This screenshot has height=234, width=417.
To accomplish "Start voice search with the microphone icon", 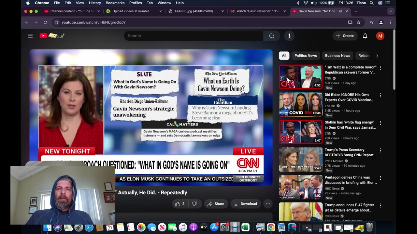I will pyautogui.click(x=289, y=36).
